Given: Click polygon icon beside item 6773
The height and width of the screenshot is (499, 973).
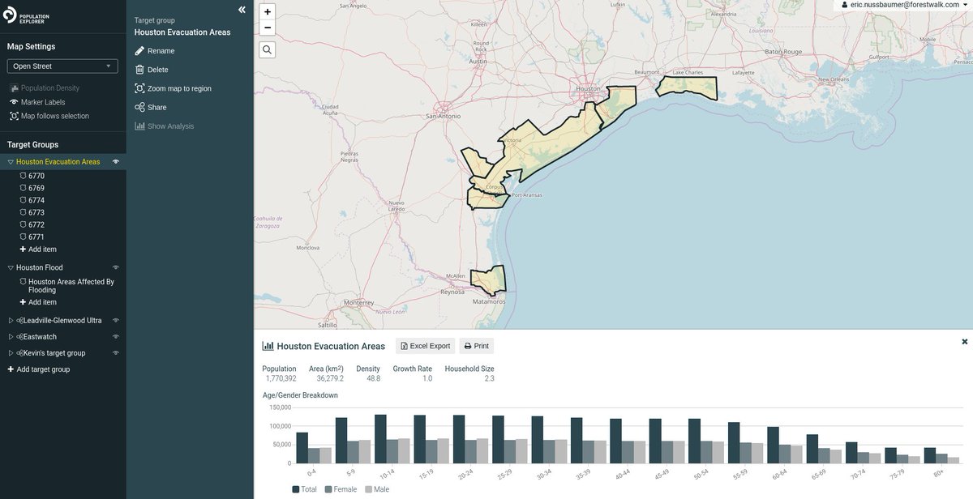Looking at the screenshot, I should pos(23,212).
